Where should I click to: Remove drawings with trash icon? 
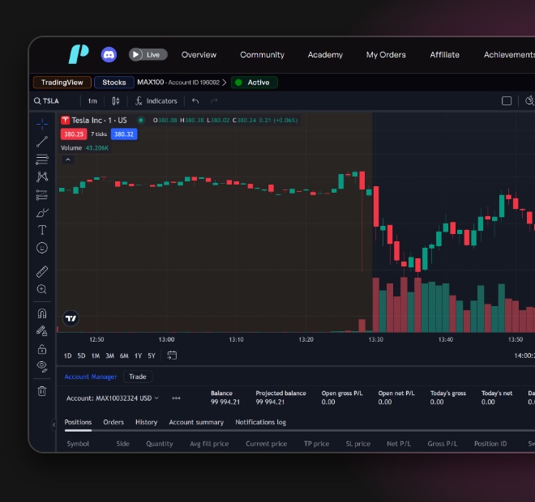42,391
